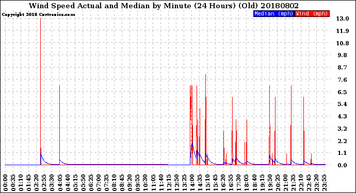Click the 11.9 y-axis label
This screenshot has width=356, height=193.
343,31
